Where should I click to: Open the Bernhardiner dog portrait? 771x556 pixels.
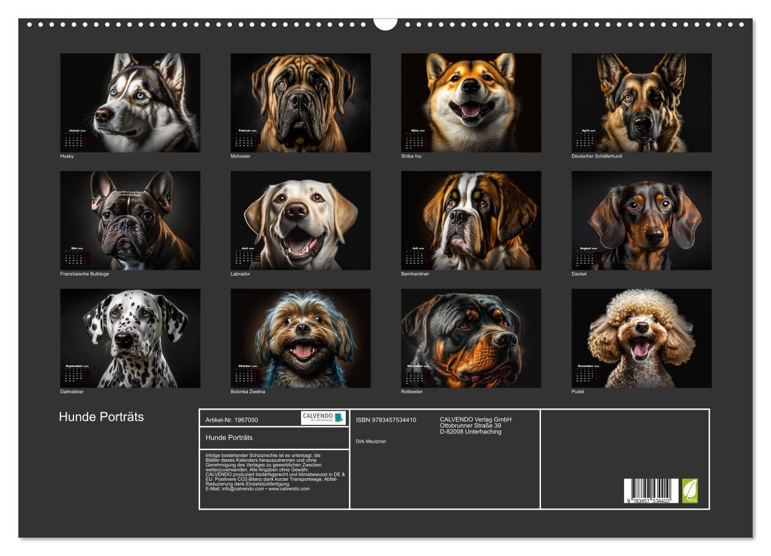click(x=471, y=220)
